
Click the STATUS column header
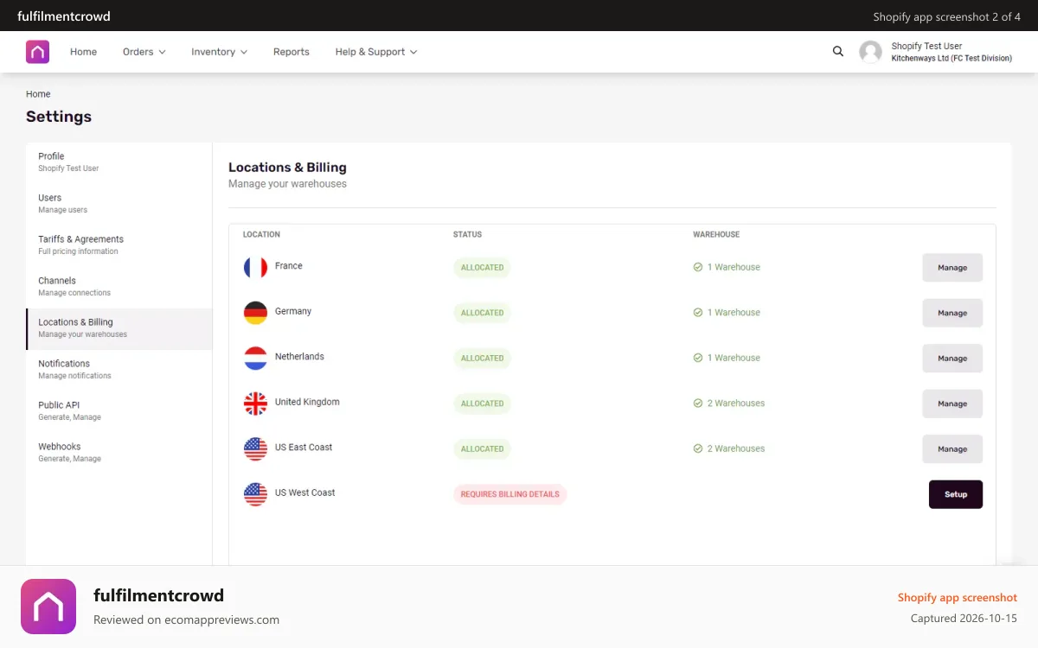point(467,235)
